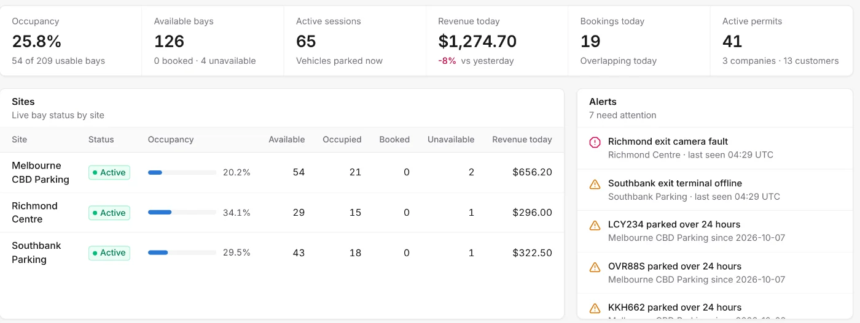Screen dimensions: 860x323
Task: Click the 21 occupied cell for Melbourne CBD
Action: (x=355, y=172)
